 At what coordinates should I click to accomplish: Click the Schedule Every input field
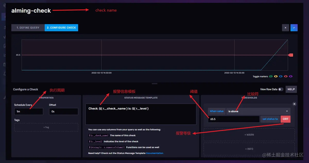pyautogui.click(x=29, y=111)
